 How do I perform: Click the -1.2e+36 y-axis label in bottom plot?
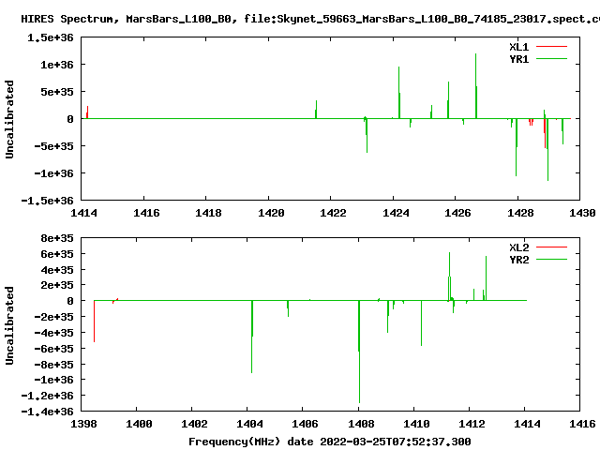point(47,396)
